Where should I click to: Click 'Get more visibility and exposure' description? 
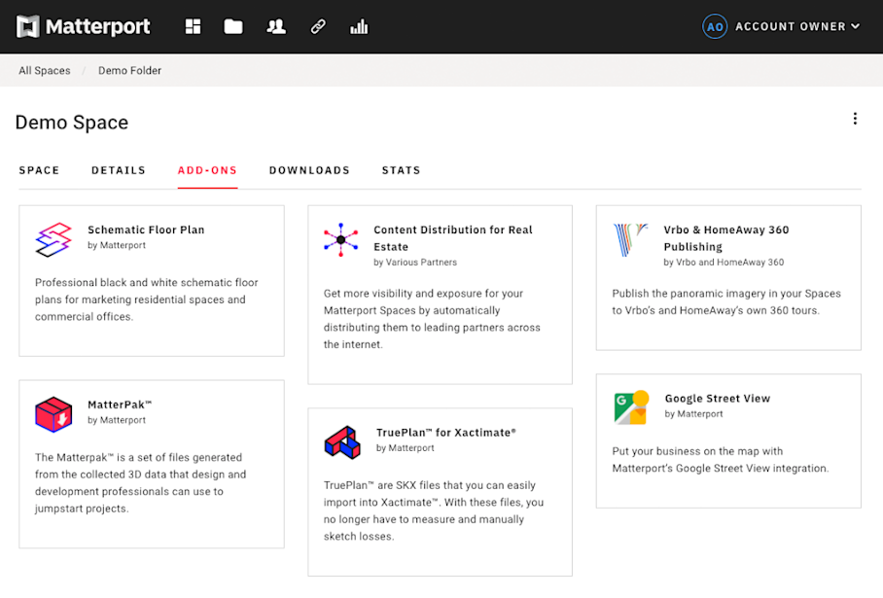432,319
